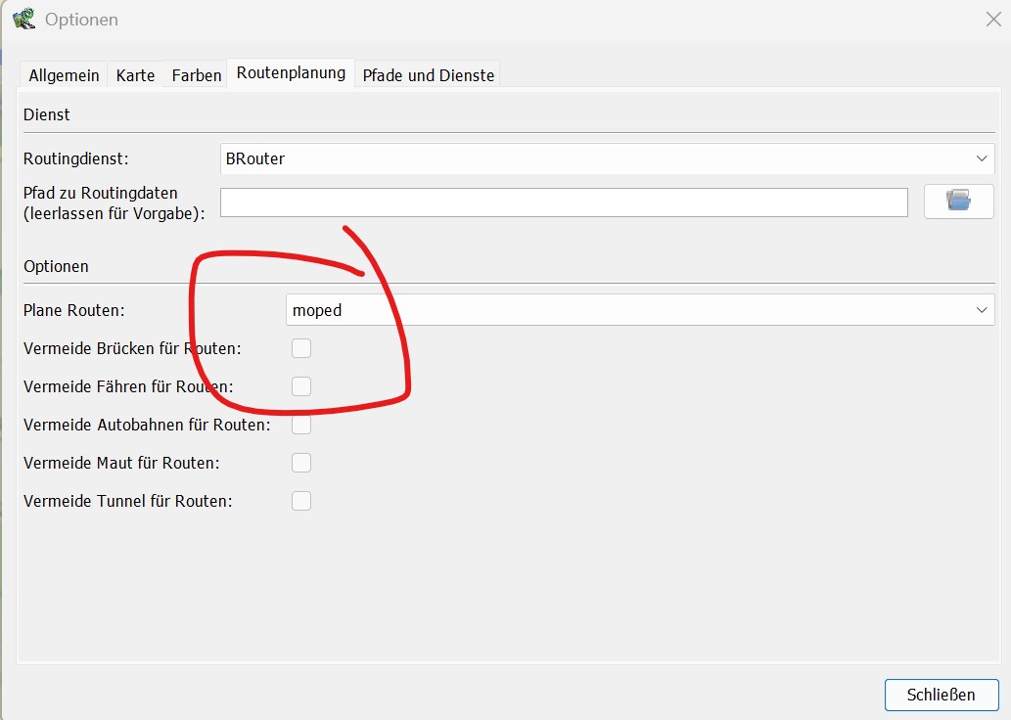Enable the 'Vermeide Tunnel für Routen' checkbox
The image size is (1011, 720).
301,501
